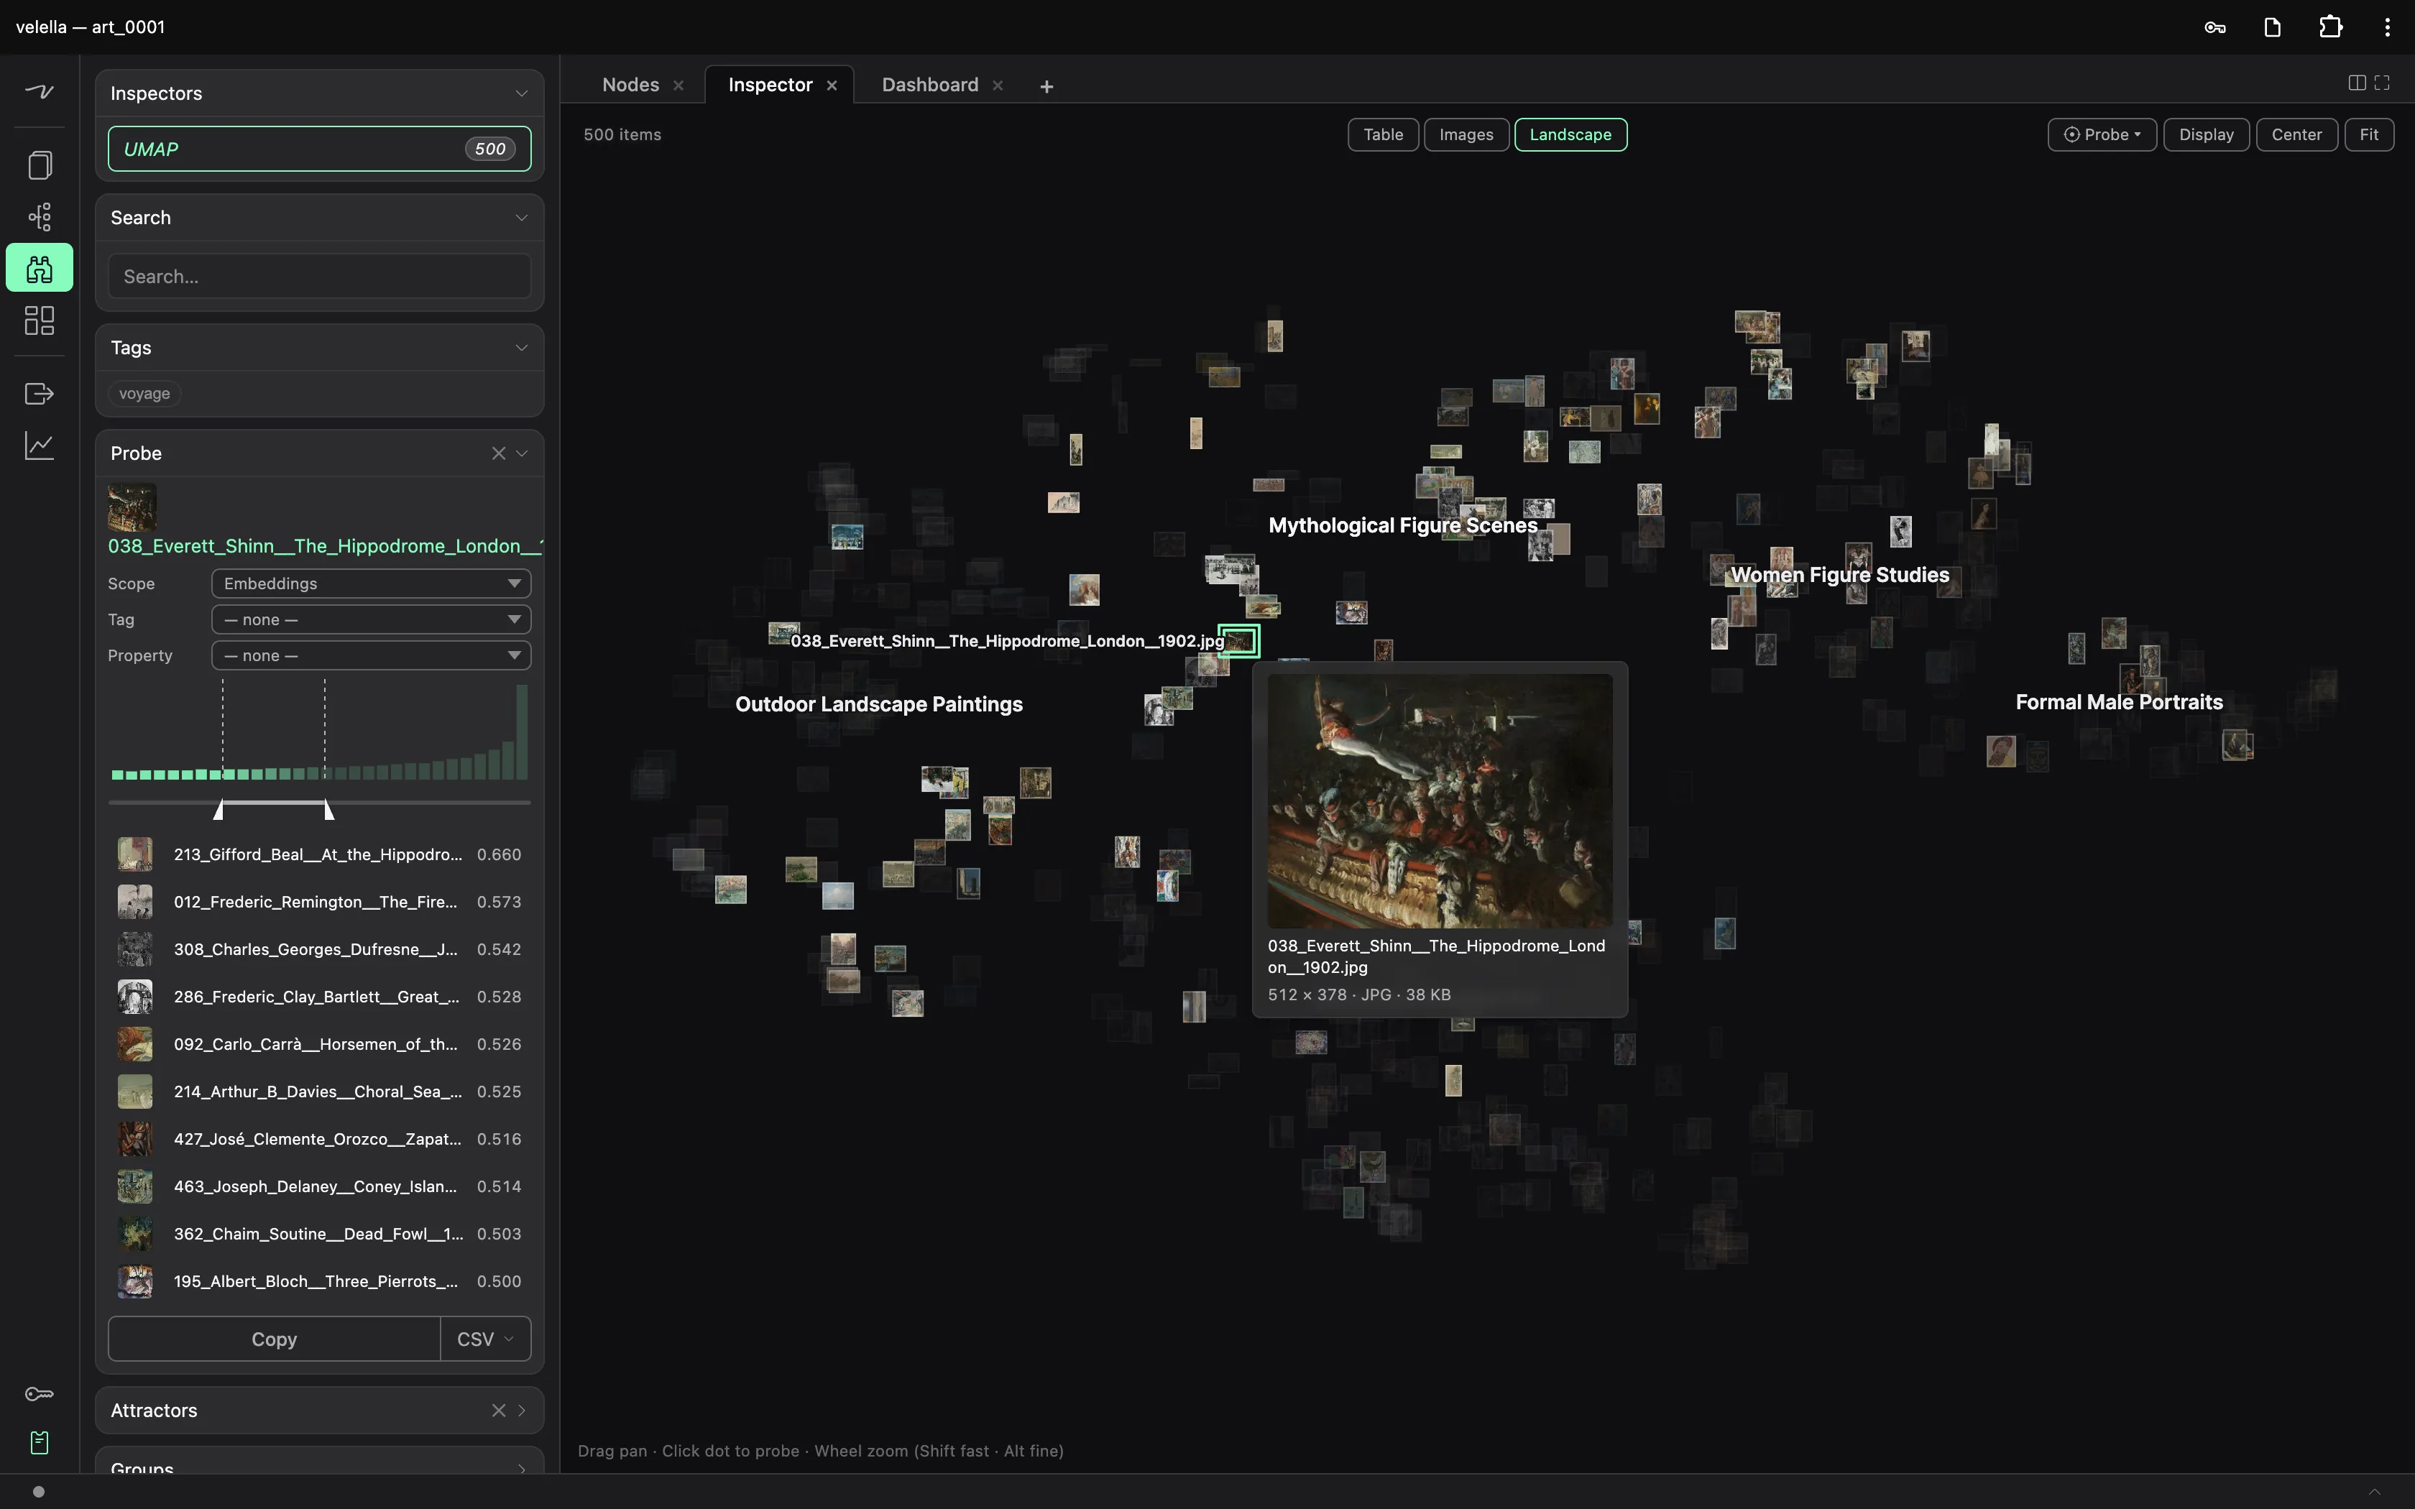Open the Display options button
This screenshot has width=2415, height=1509.
click(2205, 135)
